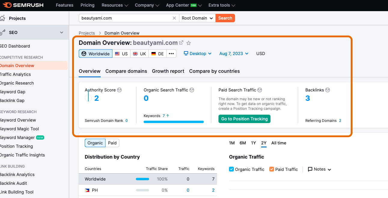Image resolution: width=388 pixels, height=198 pixels.
Task: Click Go to Position Tracking button
Action: point(244,119)
